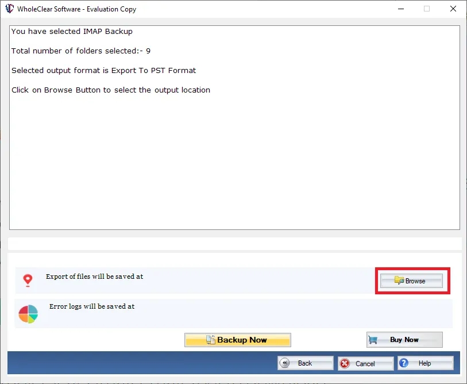Click the Browse button to choose output location

(411, 281)
